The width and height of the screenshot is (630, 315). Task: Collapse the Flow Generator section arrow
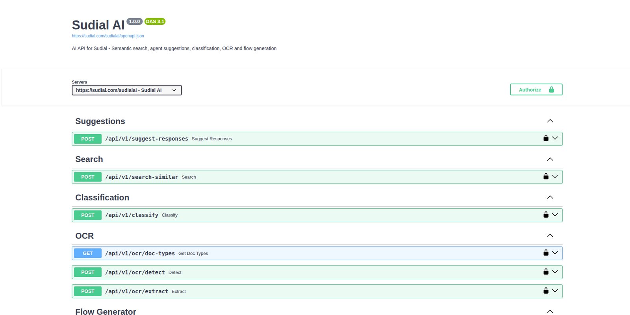550,311
